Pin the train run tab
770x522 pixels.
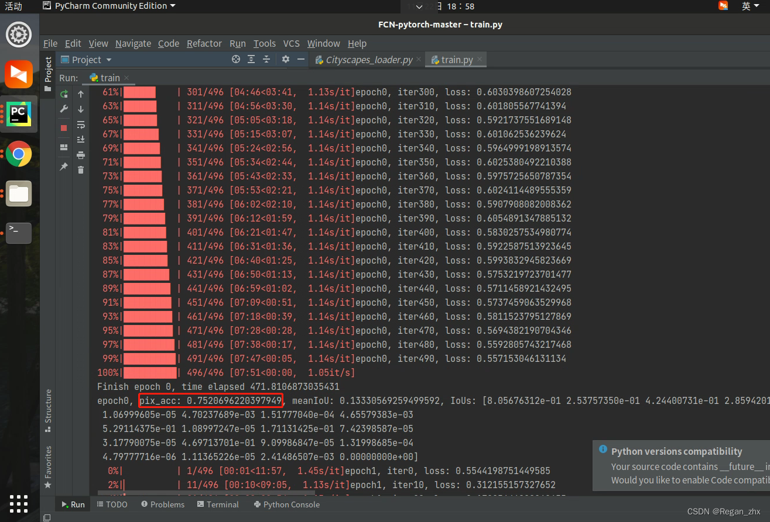tap(64, 167)
